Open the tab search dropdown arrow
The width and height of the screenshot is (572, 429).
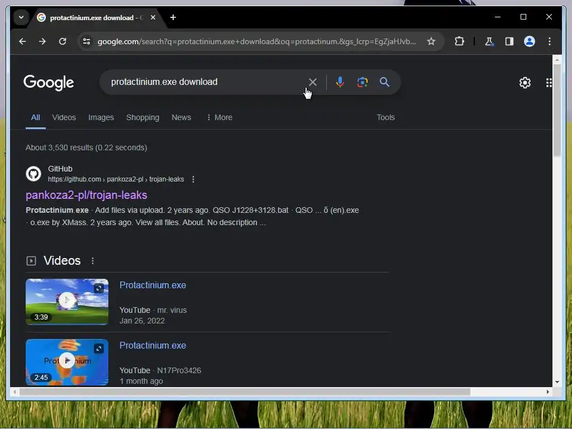21,17
